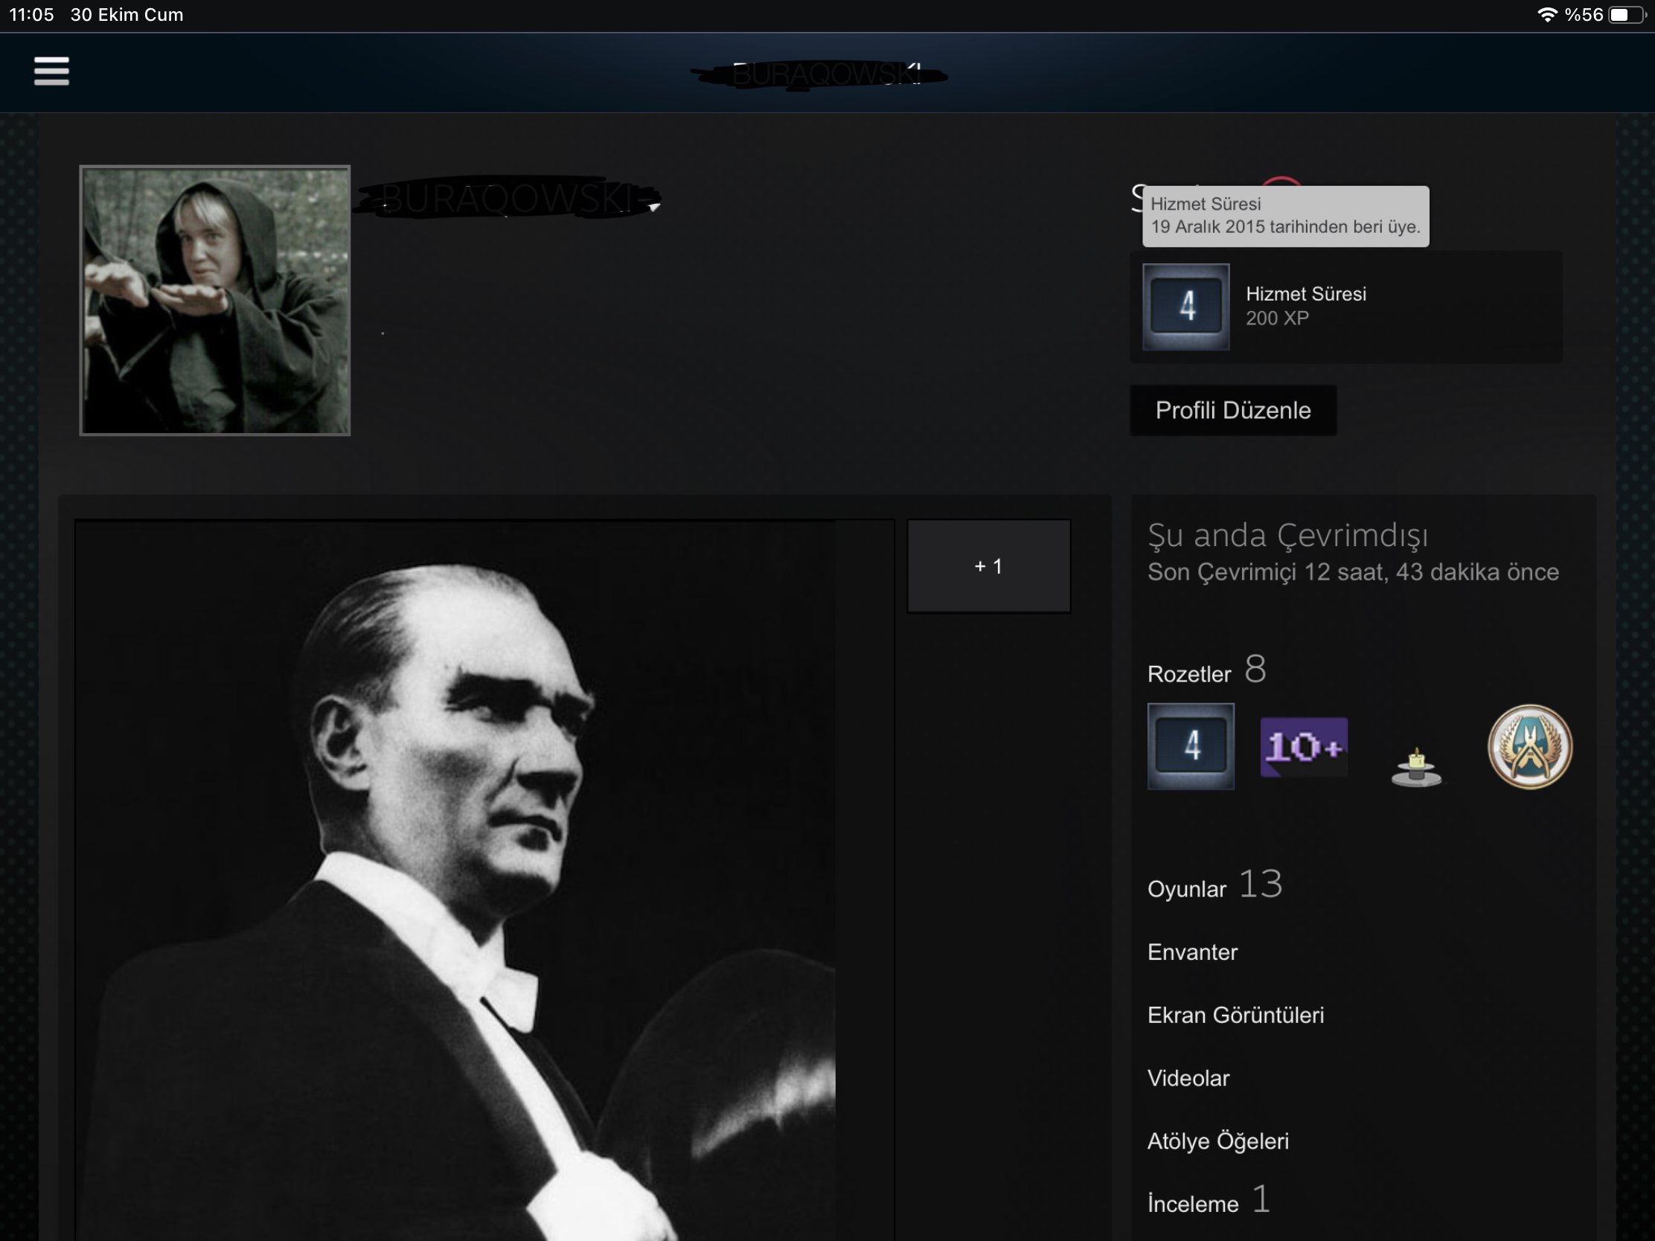Image resolution: width=1655 pixels, height=1241 pixels.
Task: Click the years of service 4 badge under Rozetler
Action: tap(1191, 745)
